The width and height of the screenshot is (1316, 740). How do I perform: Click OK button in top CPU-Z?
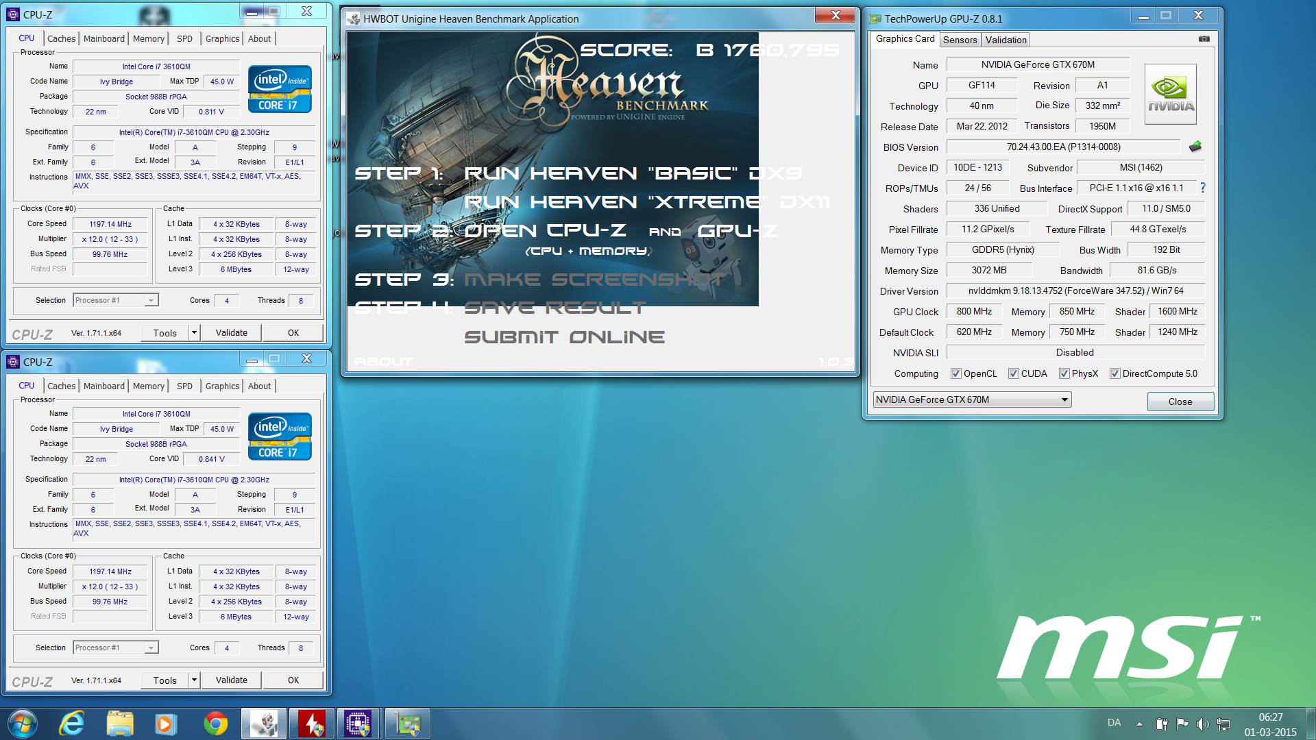pyautogui.click(x=293, y=333)
